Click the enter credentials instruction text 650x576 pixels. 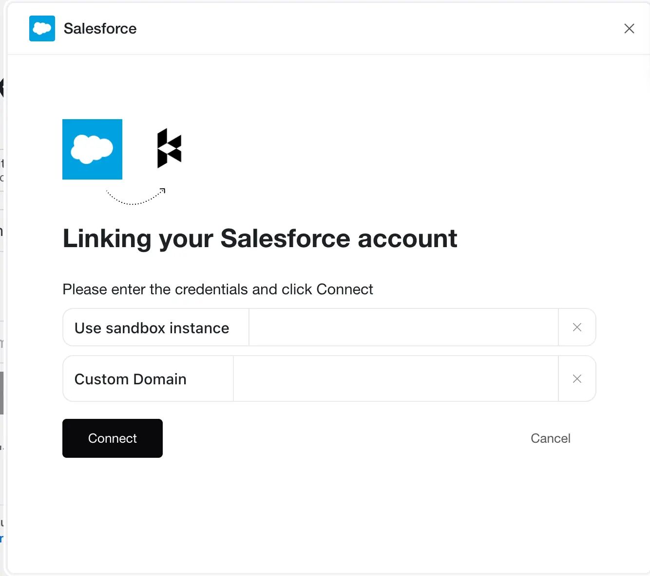pos(218,289)
